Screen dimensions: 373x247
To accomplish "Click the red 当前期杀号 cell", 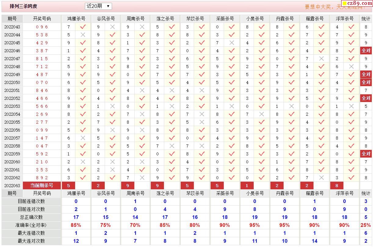I will [42, 185].
